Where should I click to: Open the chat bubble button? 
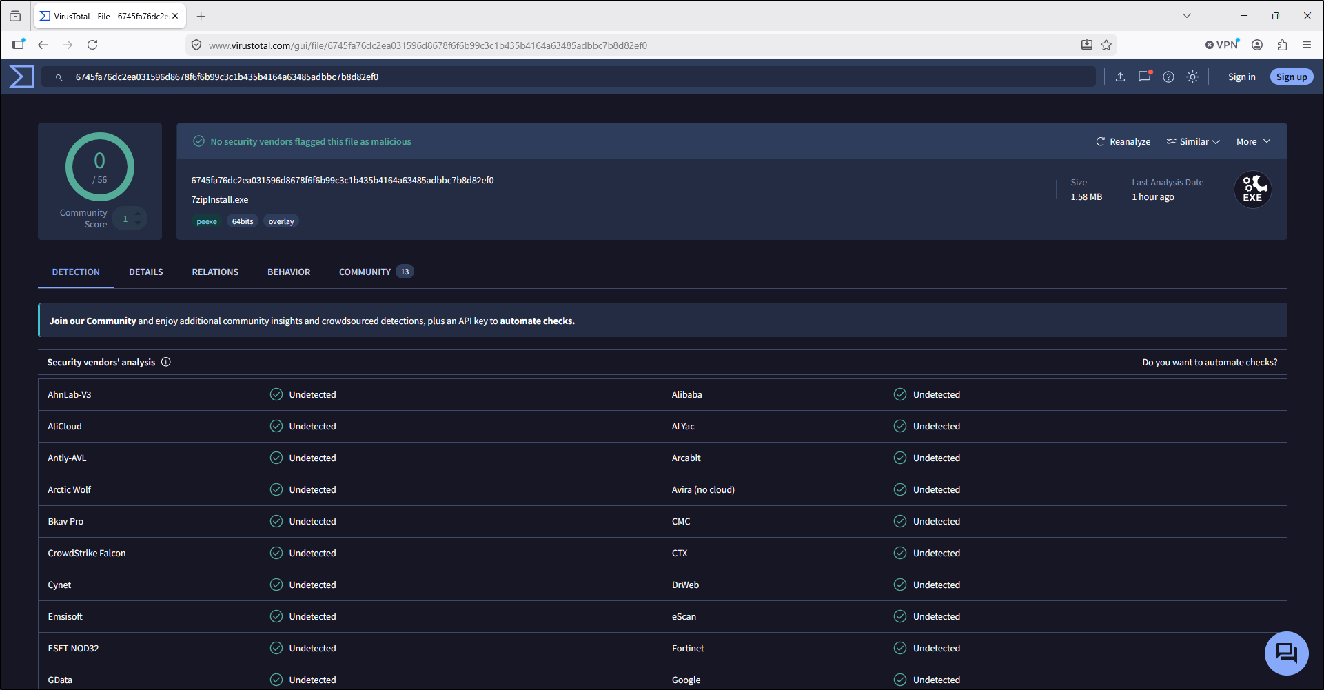1286,653
